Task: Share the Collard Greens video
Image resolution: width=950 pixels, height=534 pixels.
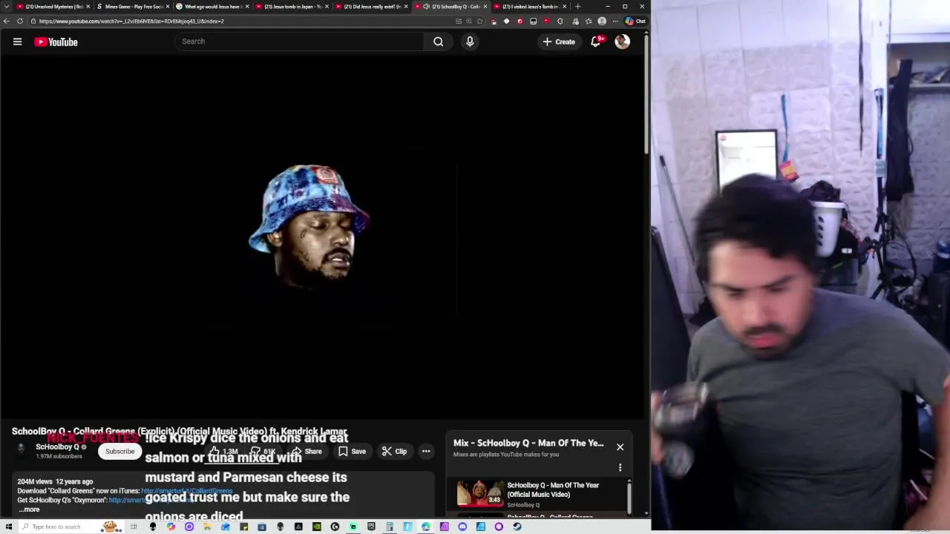Action: [x=306, y=451]
